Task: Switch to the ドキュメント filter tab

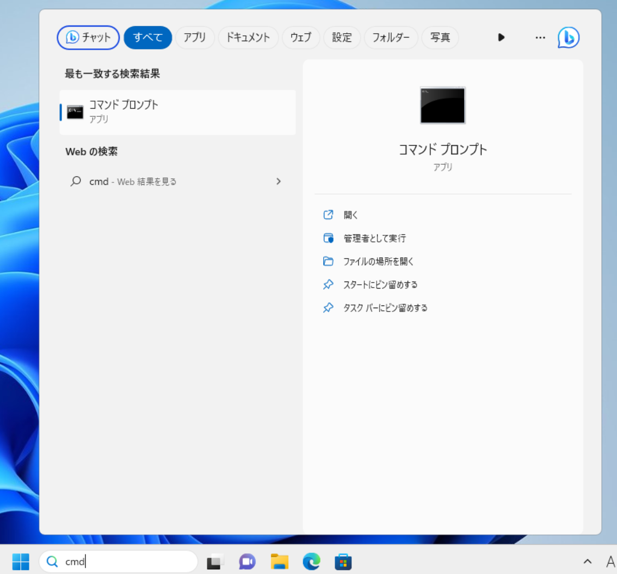Action: (x=248, y=38)
